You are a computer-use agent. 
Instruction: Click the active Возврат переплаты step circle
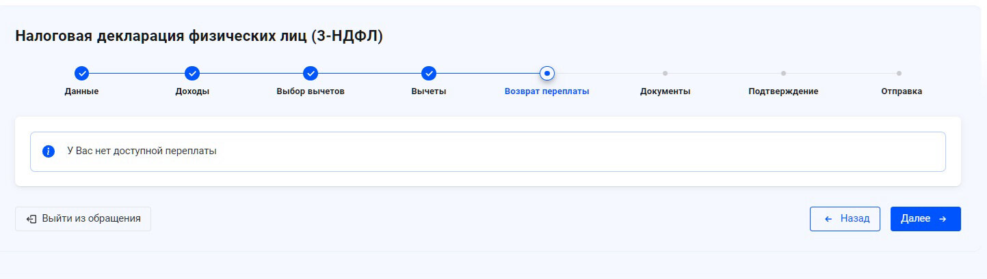(547, 73)
